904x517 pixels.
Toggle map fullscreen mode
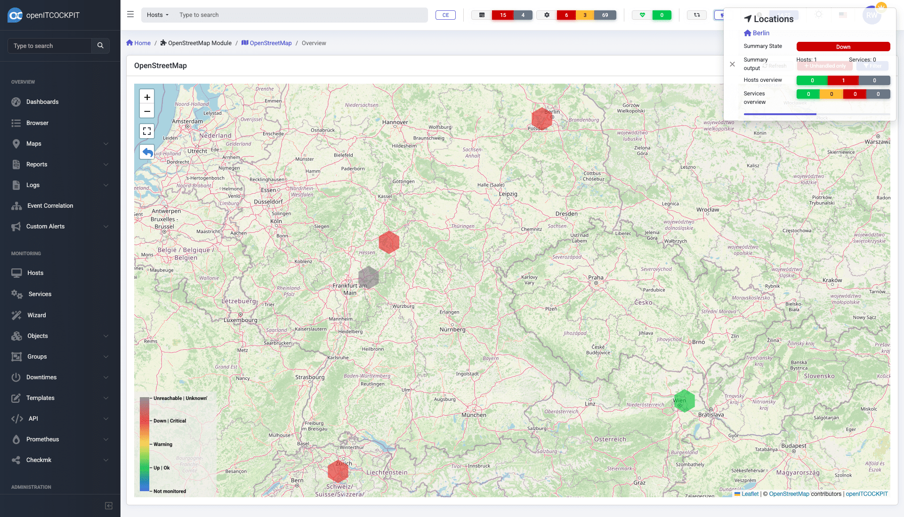pos(147,131)
